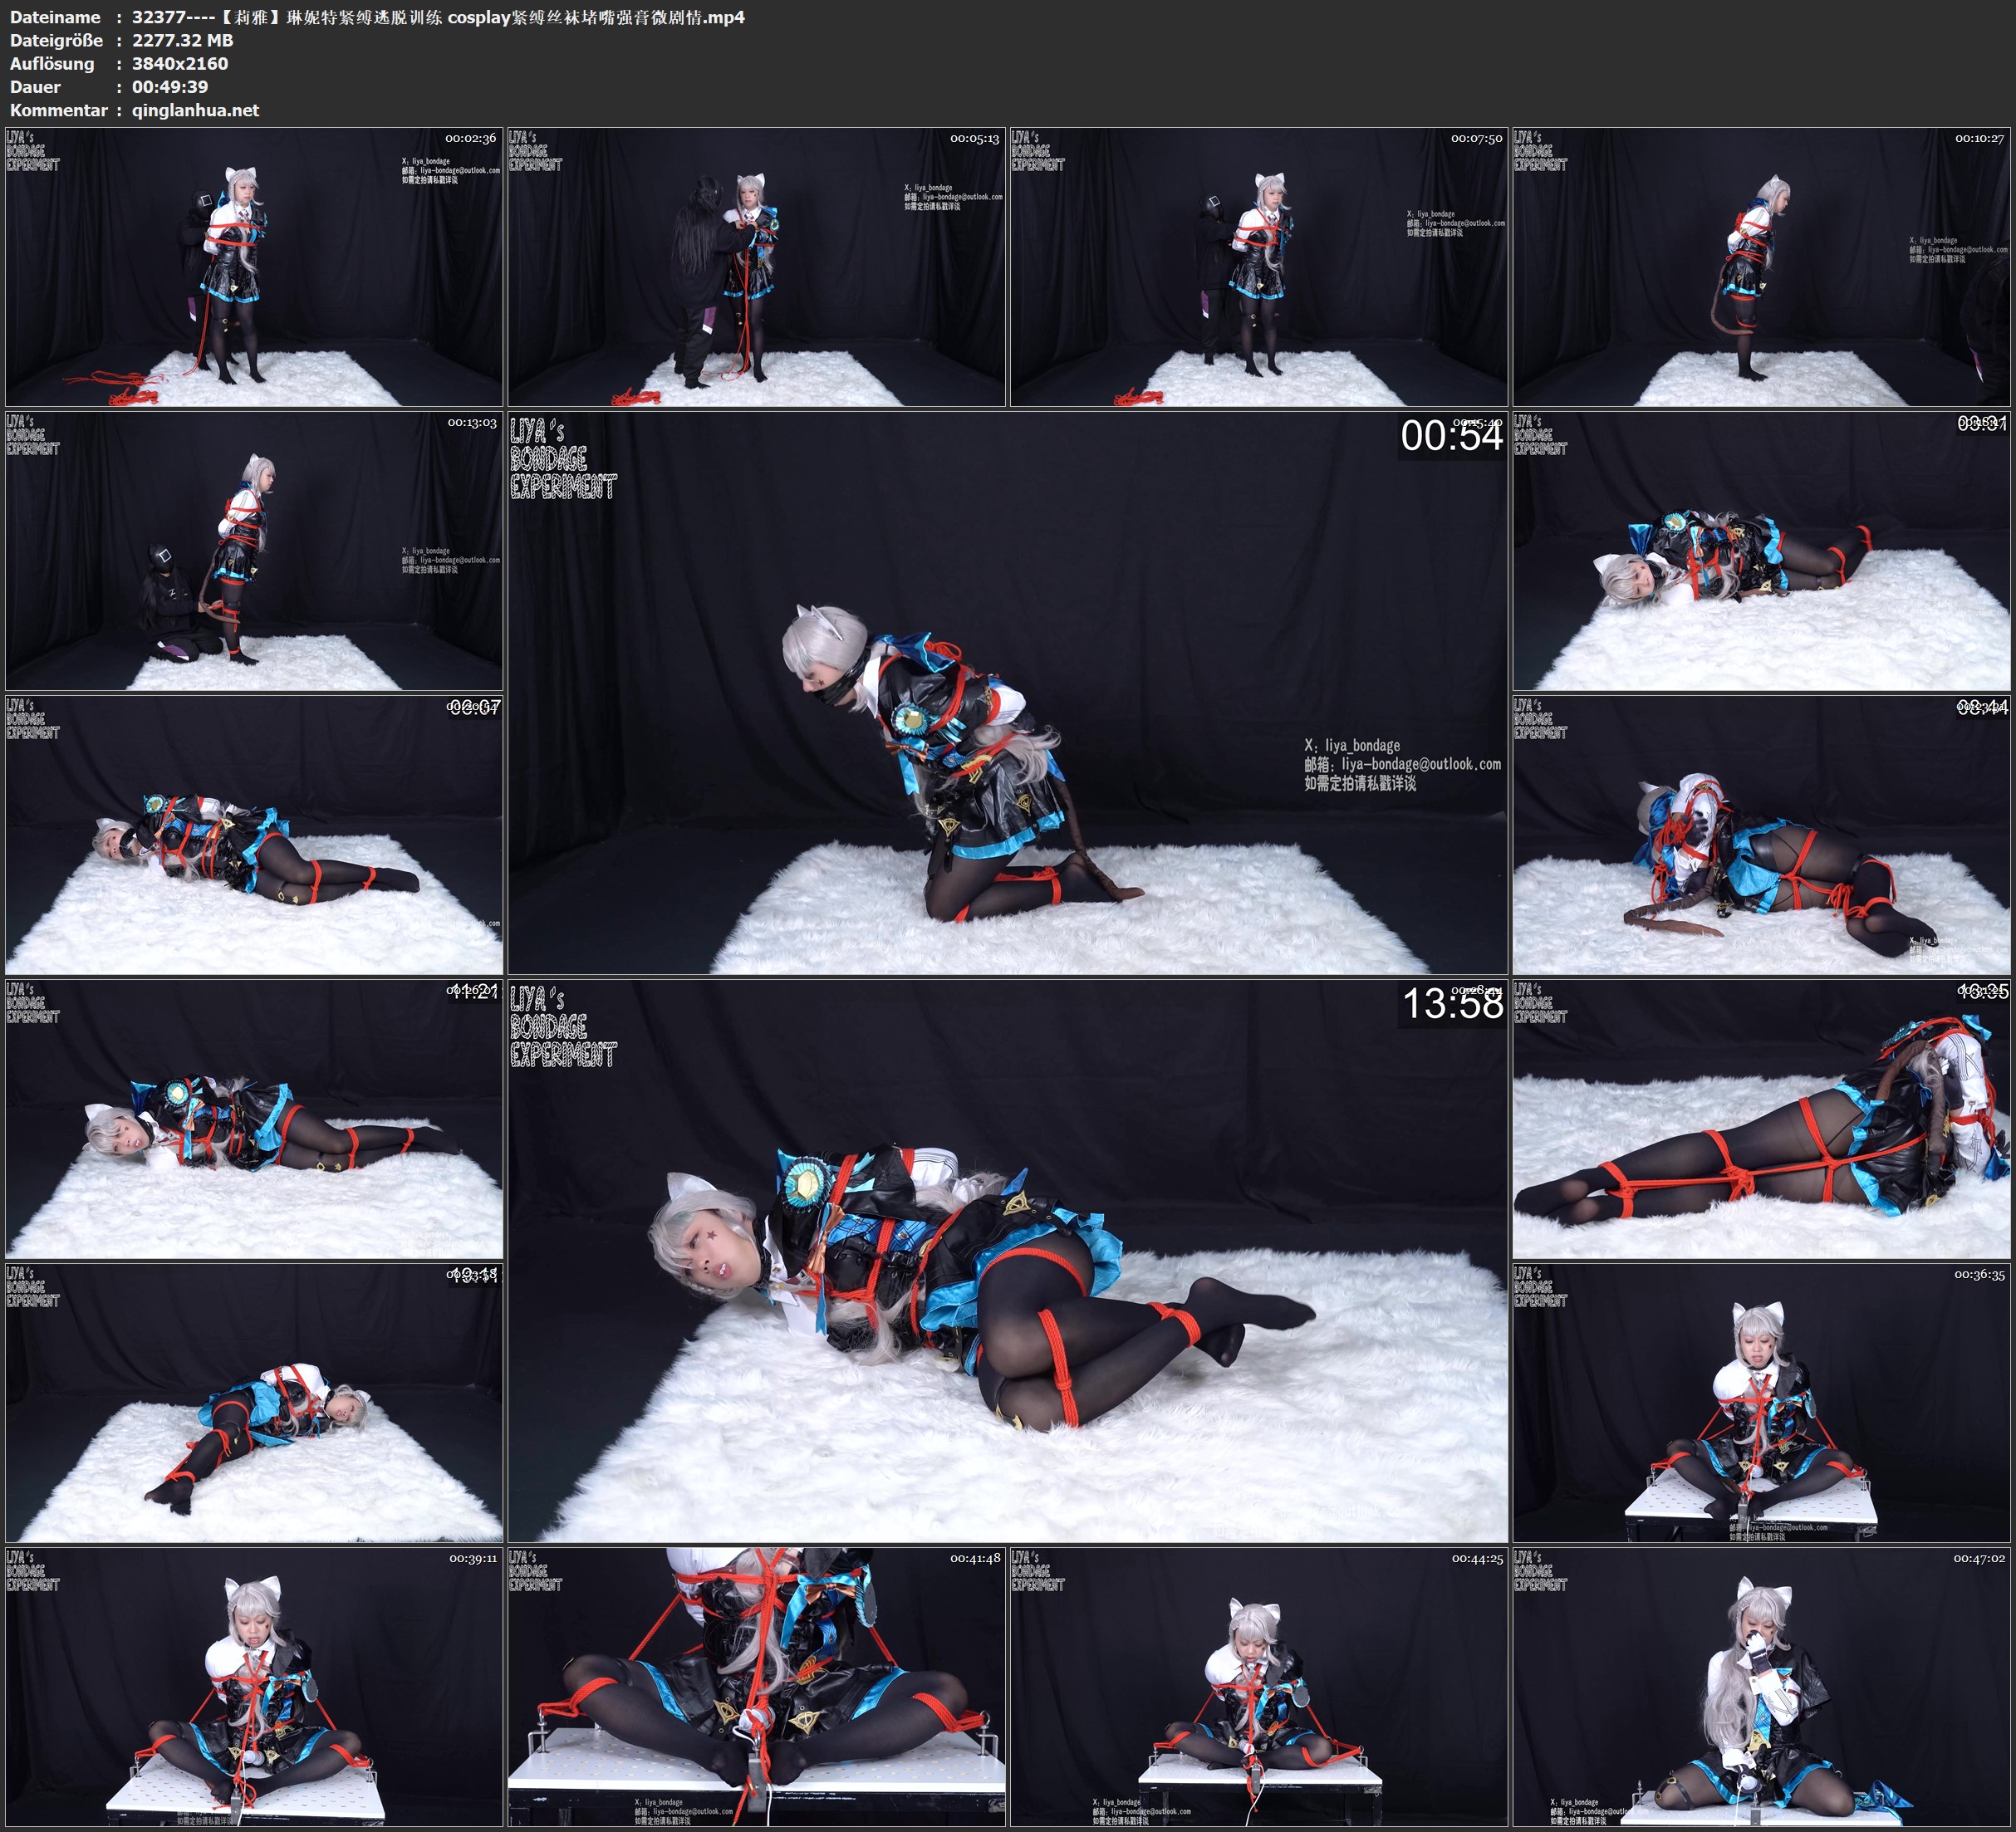Click the 3840x2160 resolution value
Screen dimensions: 2016x1832
click(180, 63)
